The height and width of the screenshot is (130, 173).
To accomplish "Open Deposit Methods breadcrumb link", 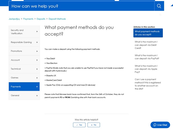I will 57,19.
